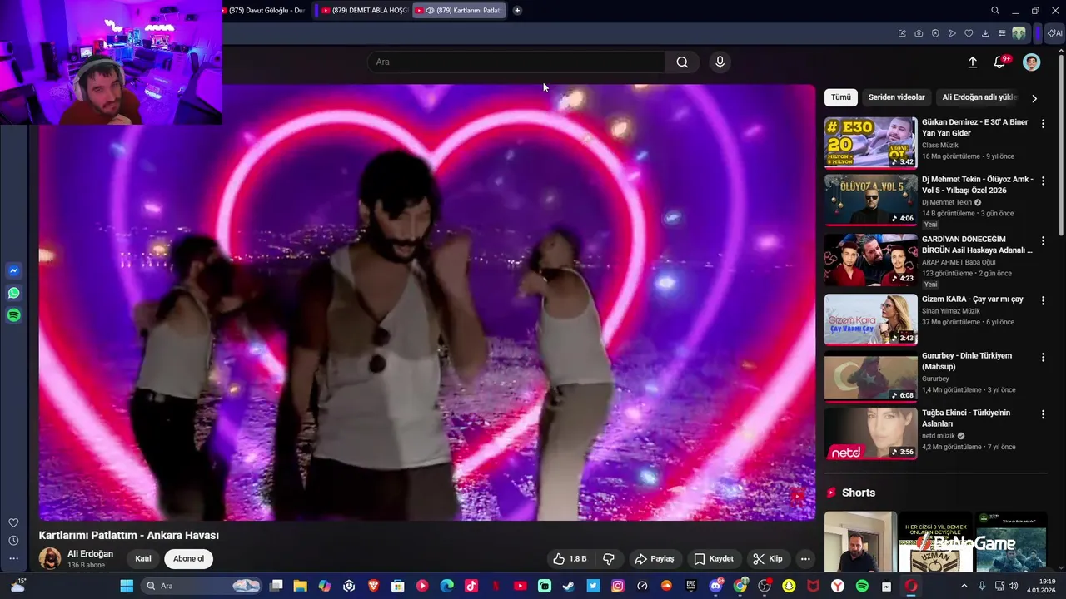Open Opera ad blocker shield icon
The width and height of the screenshot is (1066, 599).
tap(935, 33)
